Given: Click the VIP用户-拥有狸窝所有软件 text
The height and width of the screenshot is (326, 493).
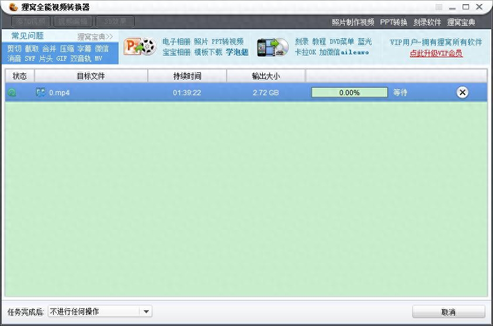Looking at the screenshot, I should pos(436,42).
